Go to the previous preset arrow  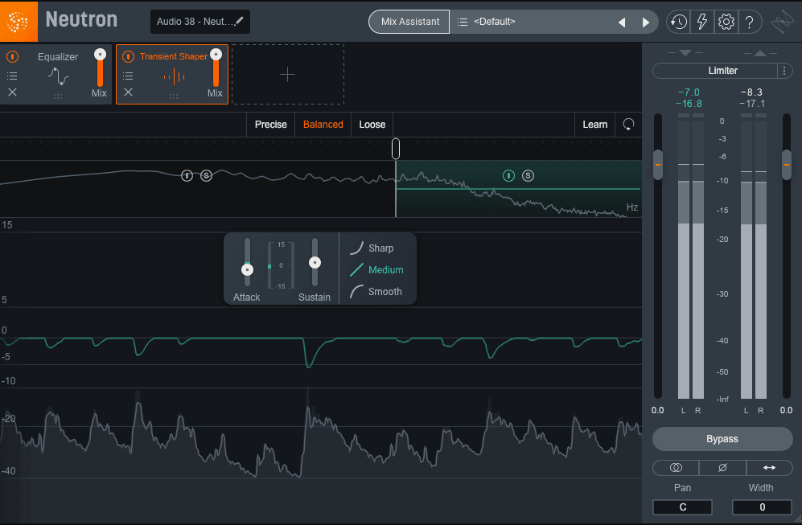(x=622, y=22)
